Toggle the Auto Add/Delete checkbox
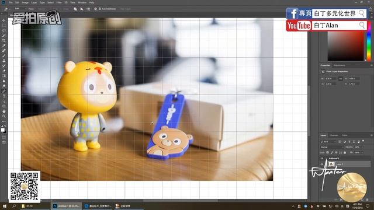Viewport: 374px width, 210px height. pos(100,9)
